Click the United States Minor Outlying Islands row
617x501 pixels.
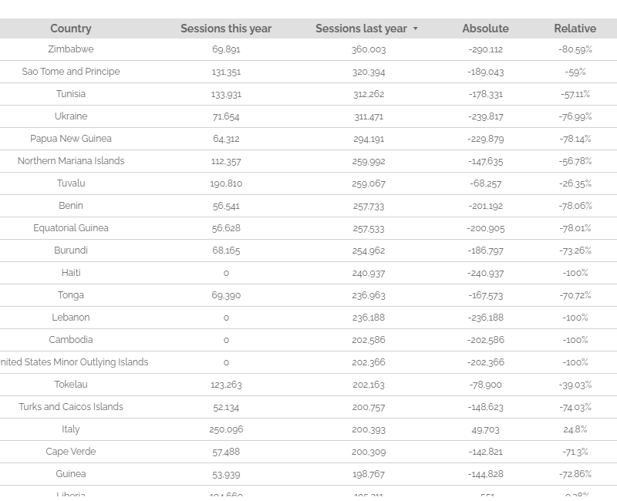tap(70, 362)
